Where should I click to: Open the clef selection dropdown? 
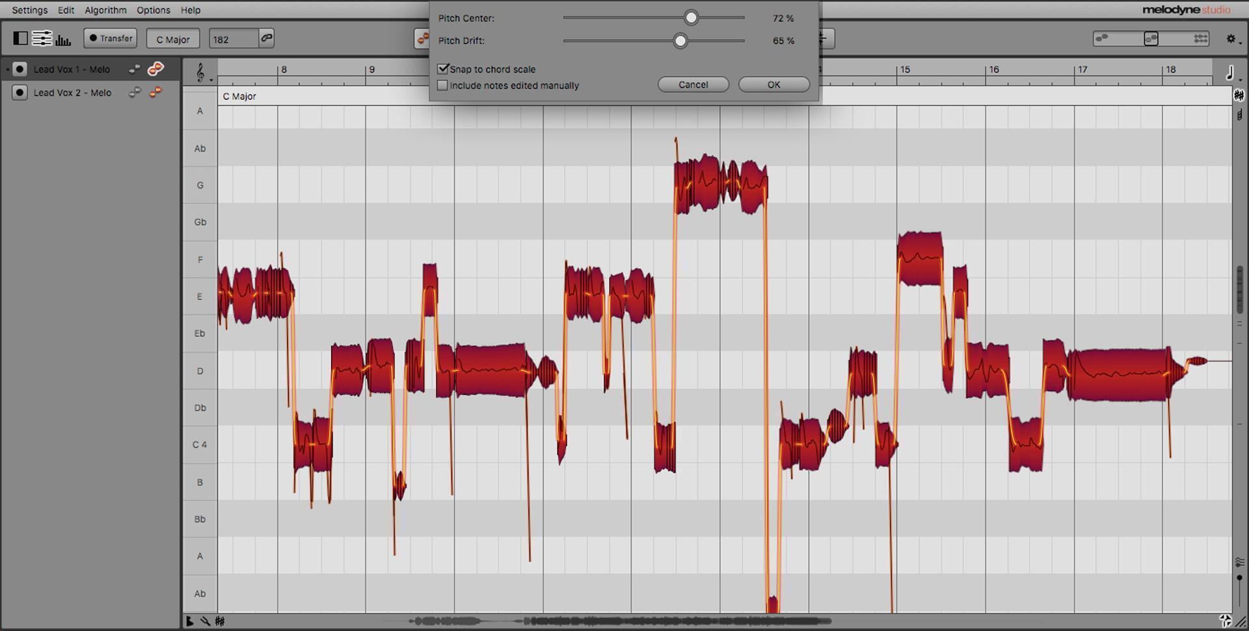point(200,74)
